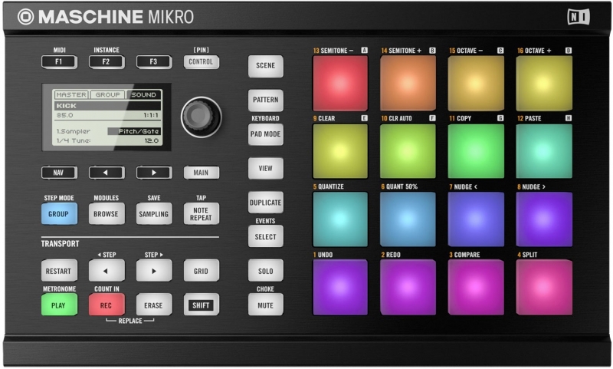Tap the red pad 13 Semitone −
The width and height of the screenshot is (613, 369).
[340, 83]
